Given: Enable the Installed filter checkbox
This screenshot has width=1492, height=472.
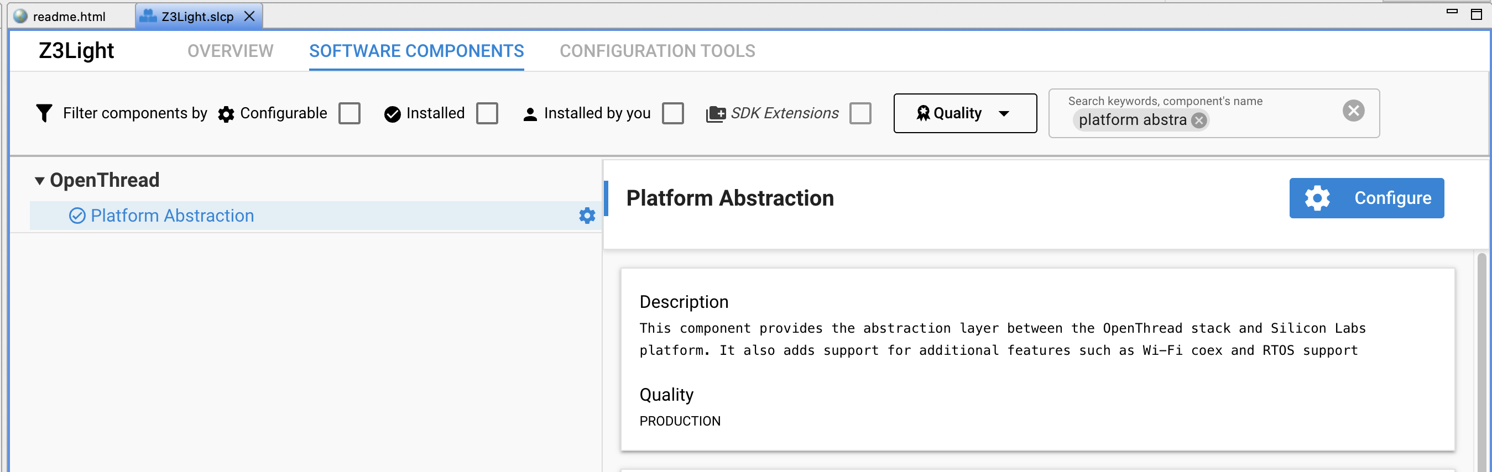Looking at the screenshot, I should 487,113.
